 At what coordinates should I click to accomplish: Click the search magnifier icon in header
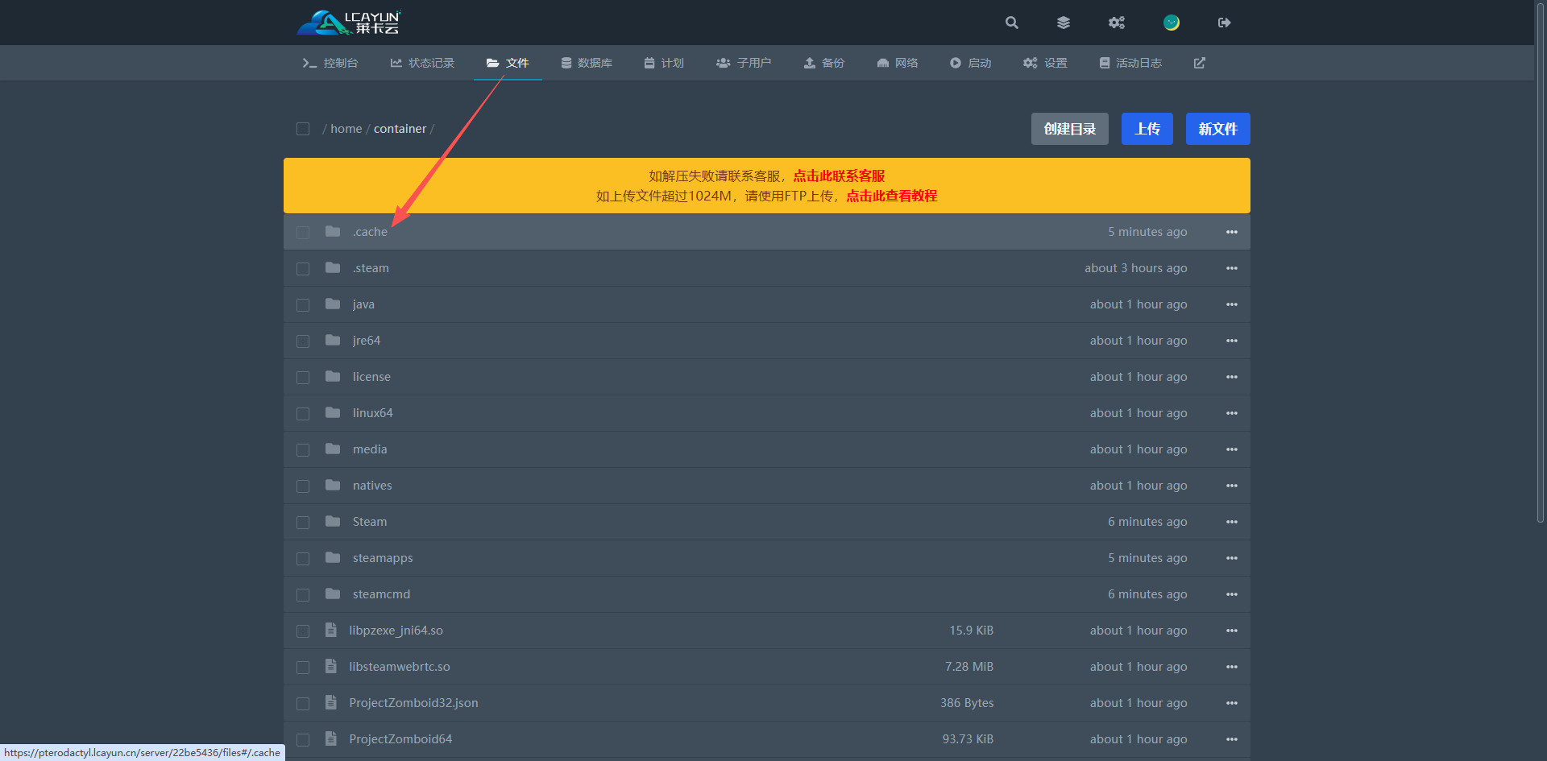[1011, 23]
